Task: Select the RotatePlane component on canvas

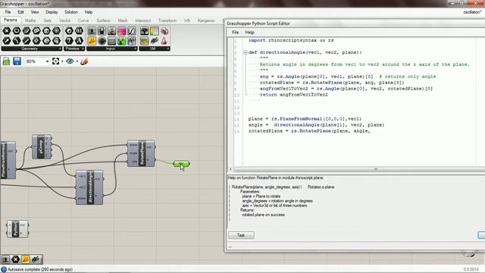Action: [142, 153]
